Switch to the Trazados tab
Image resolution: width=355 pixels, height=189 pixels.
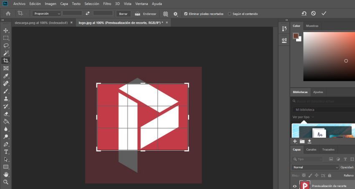pos(328,149)
